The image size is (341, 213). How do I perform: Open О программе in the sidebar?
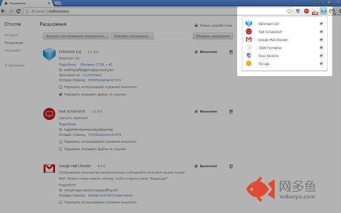click(x=14, y=65)
